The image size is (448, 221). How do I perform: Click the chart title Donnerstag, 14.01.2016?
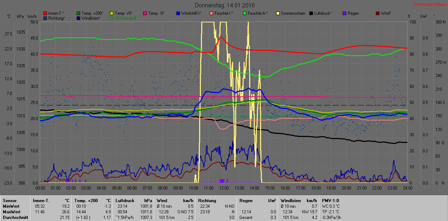224,5
